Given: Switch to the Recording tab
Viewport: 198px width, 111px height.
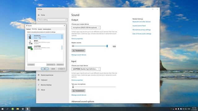Looking at the screenshot, I should tap(34, 29).
